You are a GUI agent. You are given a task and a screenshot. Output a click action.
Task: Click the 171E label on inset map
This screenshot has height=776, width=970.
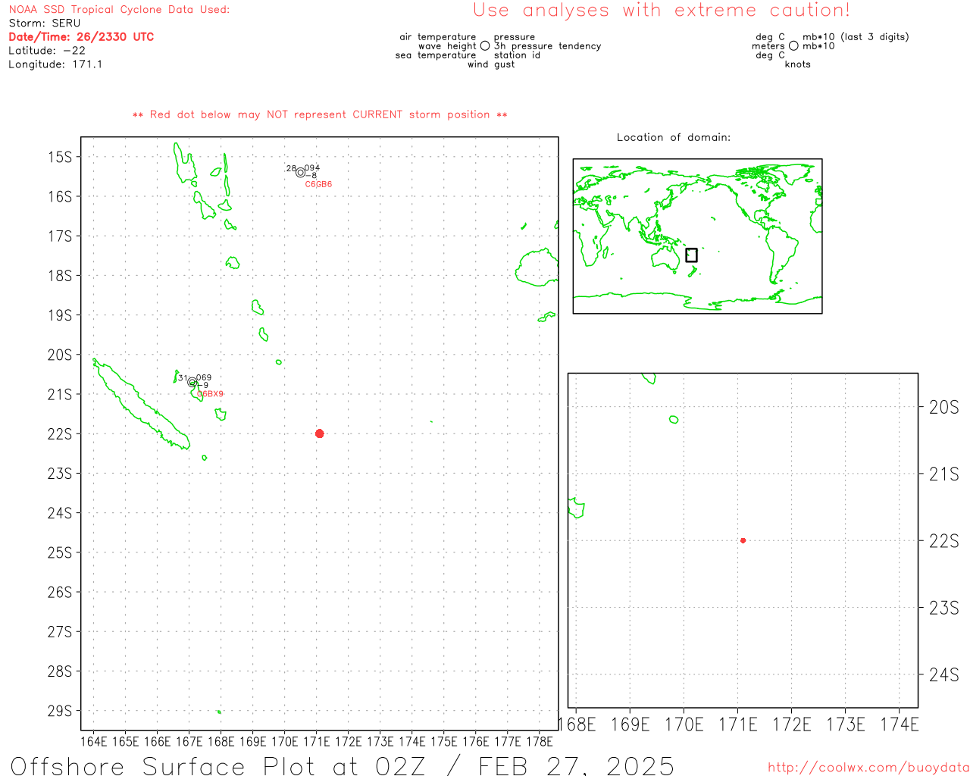pyautogui.click(x=738, y=724)
